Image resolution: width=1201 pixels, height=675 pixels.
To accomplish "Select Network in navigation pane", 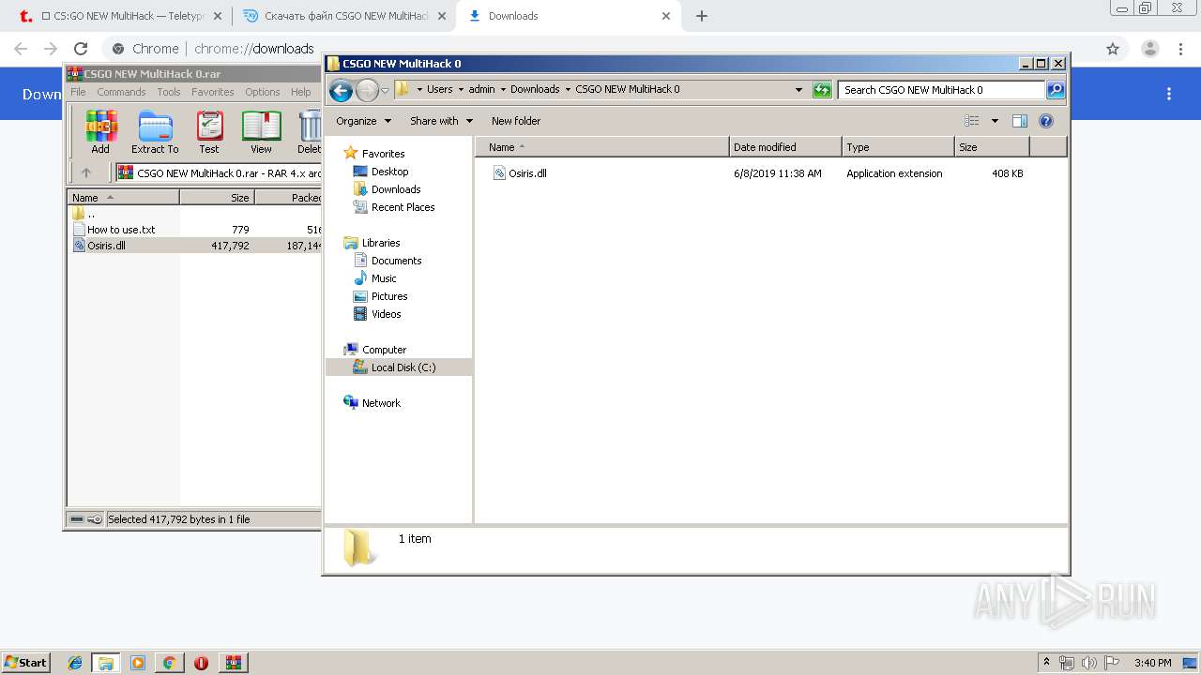I will (x=372, y=403).
